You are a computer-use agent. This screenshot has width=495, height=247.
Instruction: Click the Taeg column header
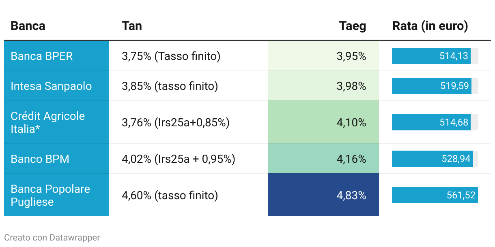353,26
